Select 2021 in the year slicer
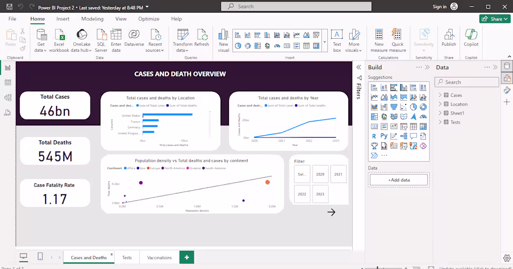The image size is (513, 269). [338, 174]
